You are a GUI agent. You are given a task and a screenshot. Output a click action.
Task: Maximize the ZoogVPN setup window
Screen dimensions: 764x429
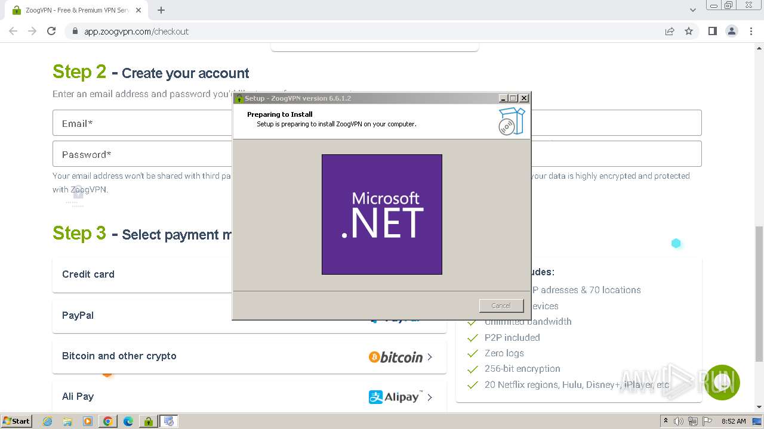click(513, 98)
